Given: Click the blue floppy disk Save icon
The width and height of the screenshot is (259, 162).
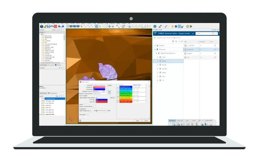Looking at the screenshot, I should tap(48, 27).
